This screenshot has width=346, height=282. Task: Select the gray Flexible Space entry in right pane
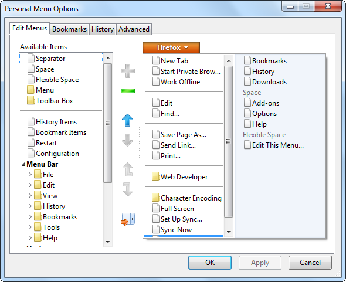[264, 135]
